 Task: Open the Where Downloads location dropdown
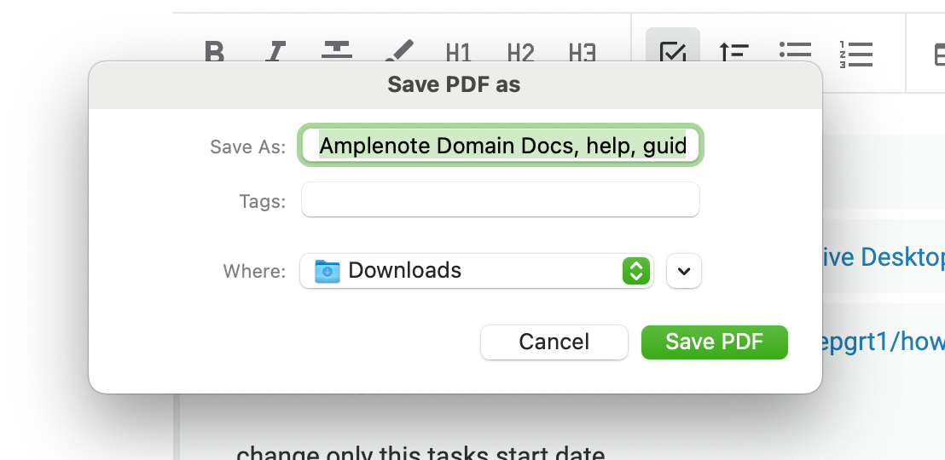click(x=476, y=271)
